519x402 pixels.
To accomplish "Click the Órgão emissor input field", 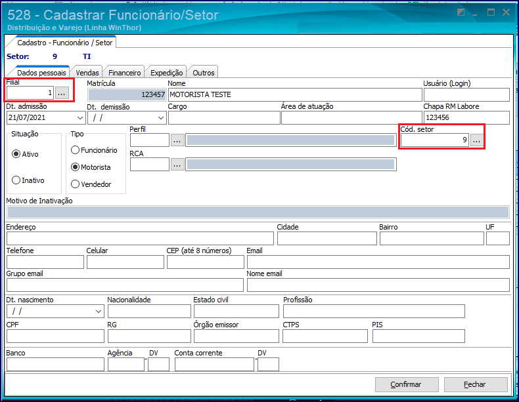I will (x=237, y=336).
